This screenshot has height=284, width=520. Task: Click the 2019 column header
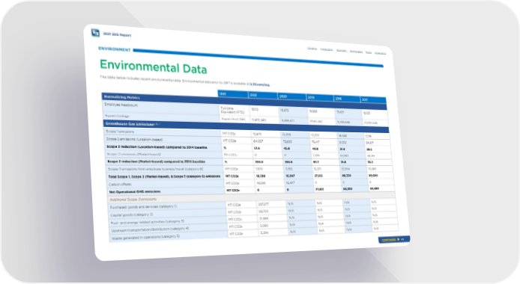[x=320, y=98]
